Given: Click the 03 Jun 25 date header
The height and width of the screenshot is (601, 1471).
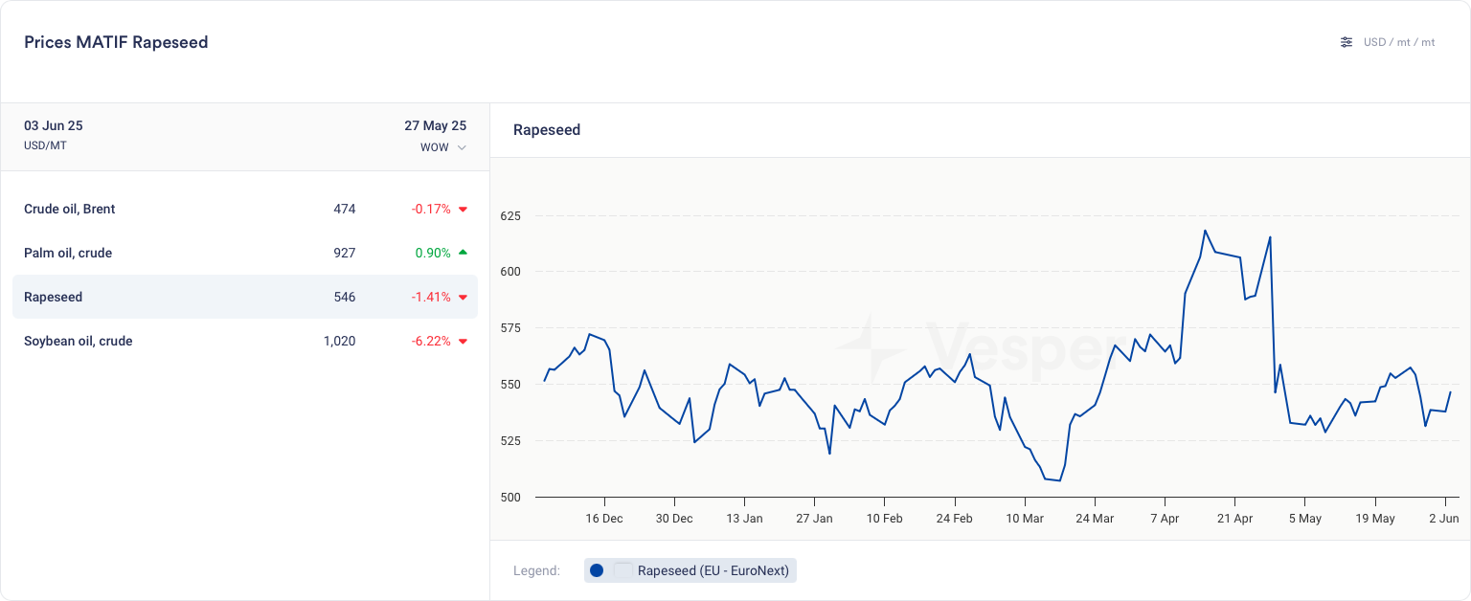Looking at the screenshot, I should 54,125.
